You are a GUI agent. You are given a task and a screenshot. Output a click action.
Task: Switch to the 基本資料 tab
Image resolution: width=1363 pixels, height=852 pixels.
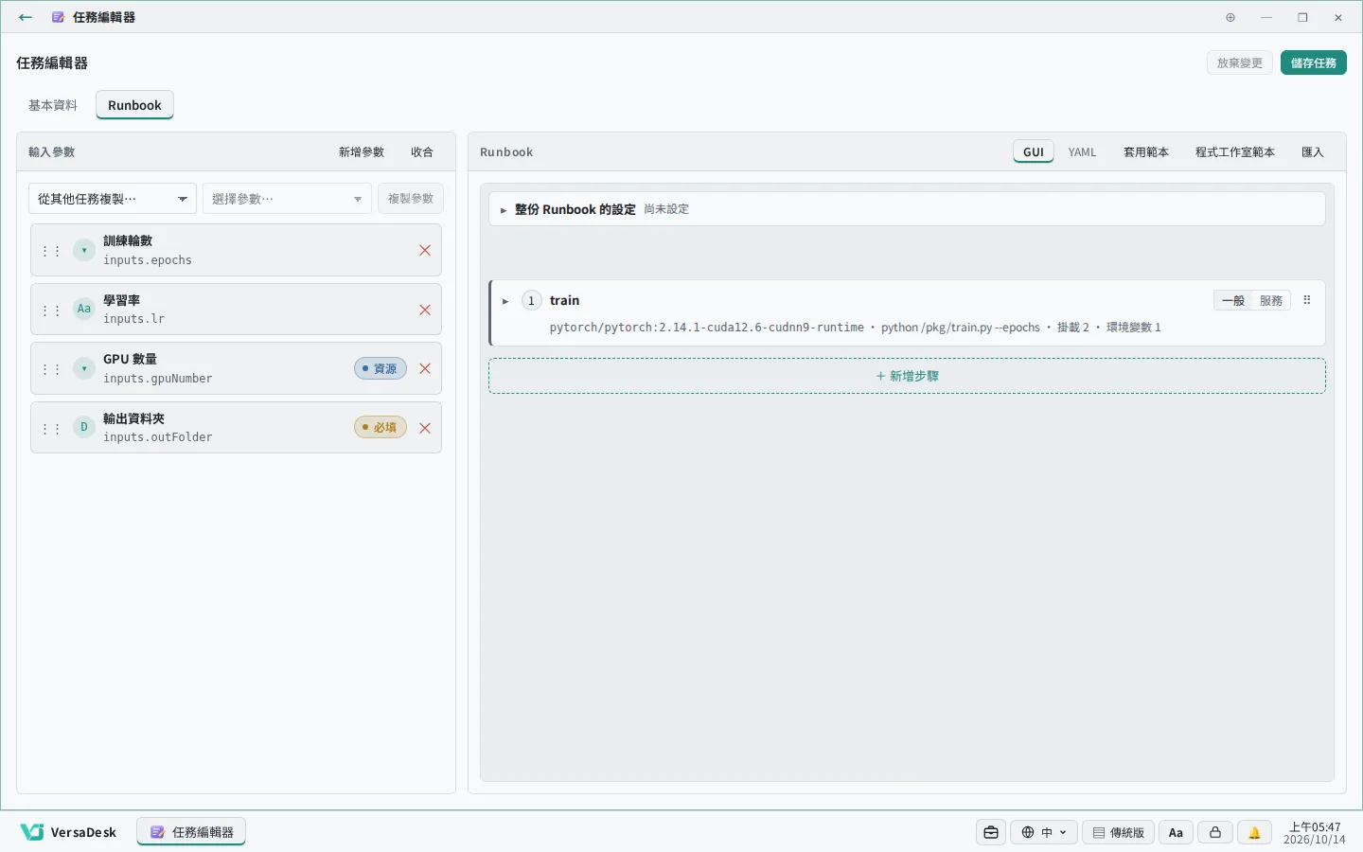point(53,105)
